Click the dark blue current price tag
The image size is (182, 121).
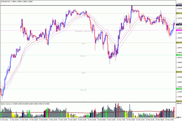coord(179,25)
